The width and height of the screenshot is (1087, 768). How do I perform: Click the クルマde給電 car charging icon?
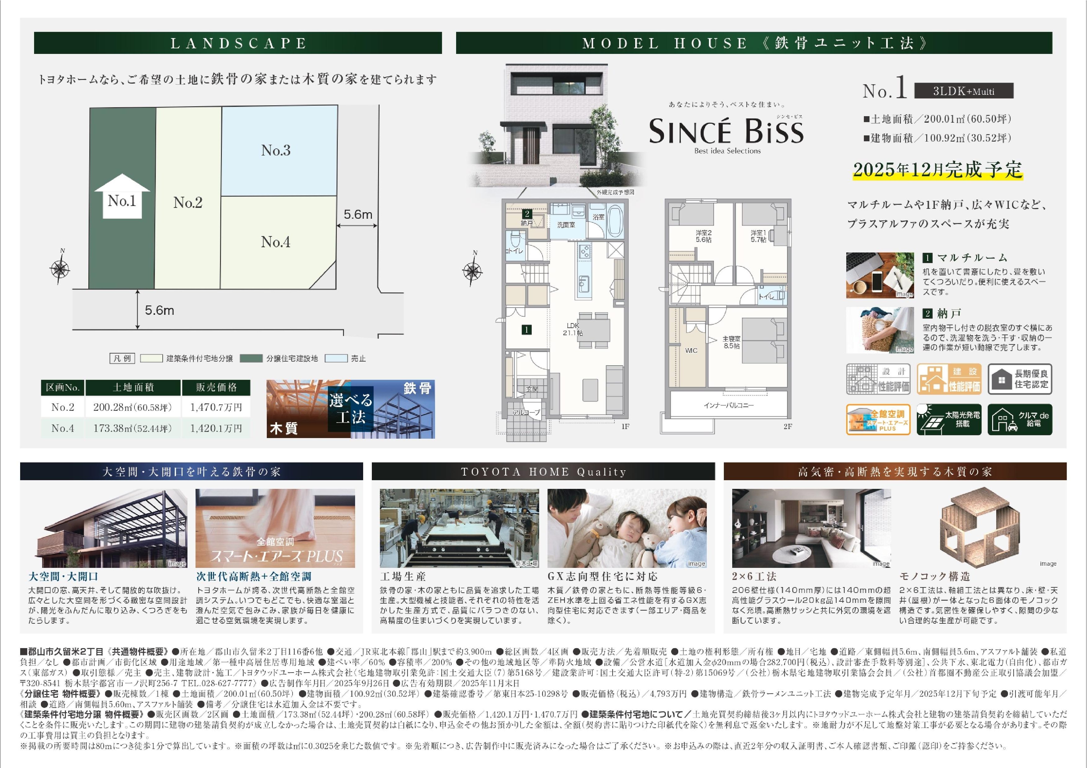pyautogui.click(x=1020, y=419)
